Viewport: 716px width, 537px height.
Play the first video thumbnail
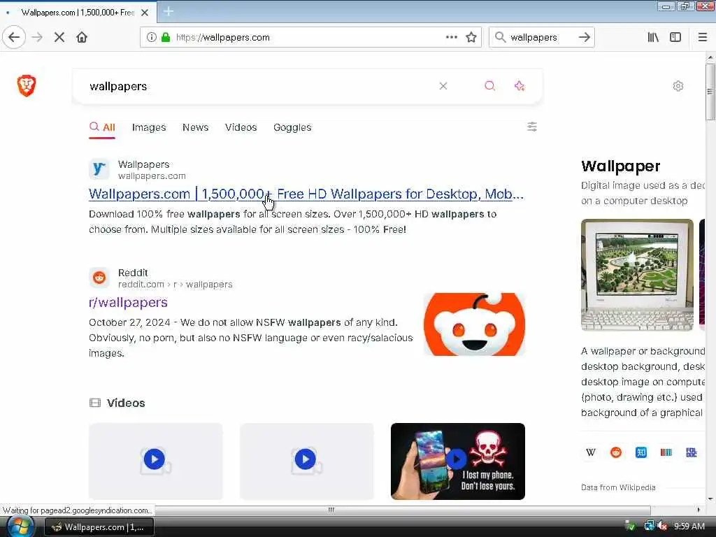(x=156, y=461)
